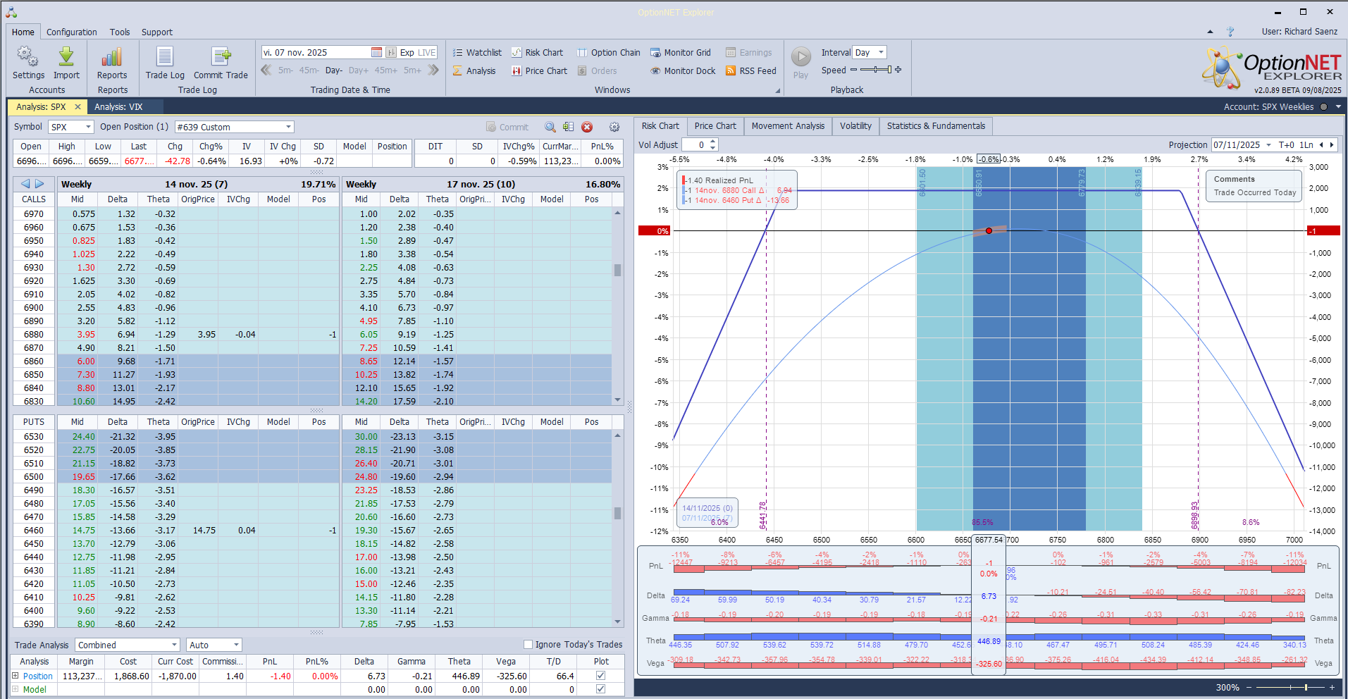
Task: Go to next expiration with right arrow
Action: 39,184
